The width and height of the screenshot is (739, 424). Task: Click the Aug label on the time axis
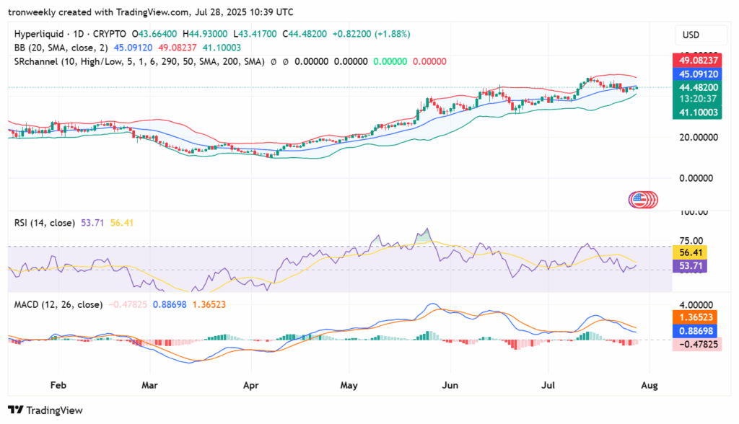650,385
